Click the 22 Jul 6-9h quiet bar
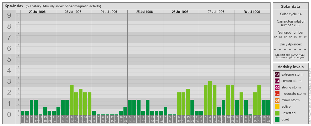Image resolution: width=311 pixels, height=126 pixels. (31, 107)
